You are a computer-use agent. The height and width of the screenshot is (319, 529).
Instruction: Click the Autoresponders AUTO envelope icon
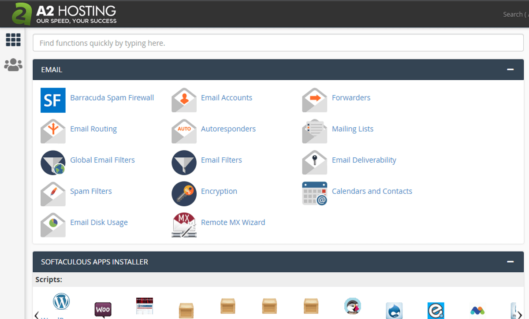click(x=184, y=131)
